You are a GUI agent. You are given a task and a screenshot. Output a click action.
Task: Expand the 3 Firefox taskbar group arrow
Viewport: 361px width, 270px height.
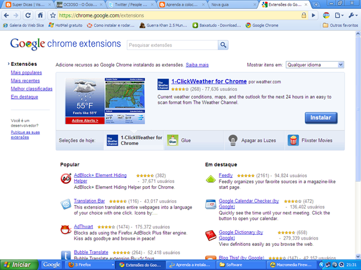[x=113, y=265]
